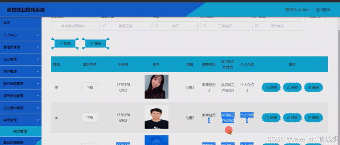
Task: Click phone number 17703786903 cell
Action: 123,87
